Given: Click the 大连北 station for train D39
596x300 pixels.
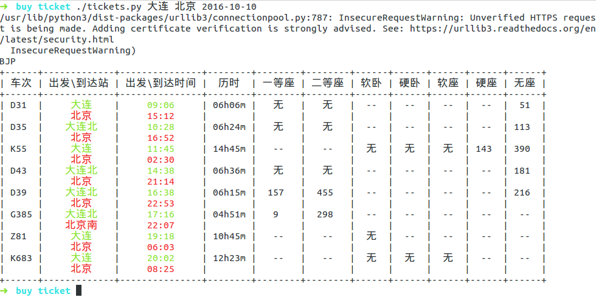Looking at the screenshot, I should click(81, 192).
